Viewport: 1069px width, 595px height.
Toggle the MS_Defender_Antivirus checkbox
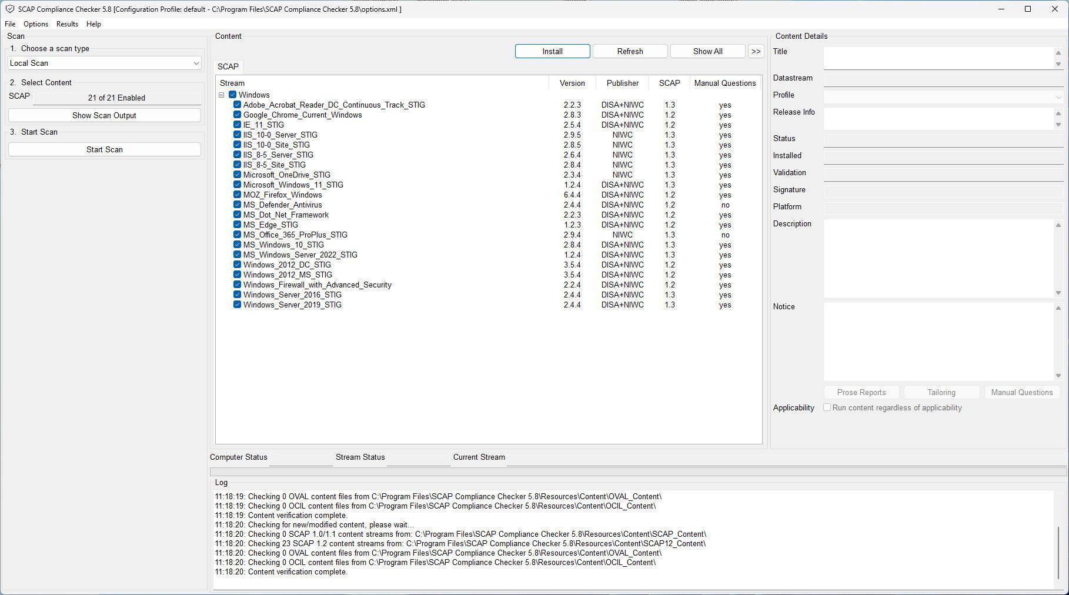(x=237, y=205)
